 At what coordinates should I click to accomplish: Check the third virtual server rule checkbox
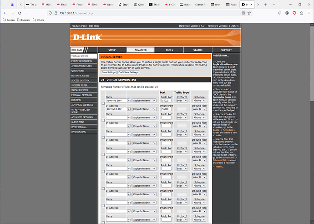(x=102, y=138)
